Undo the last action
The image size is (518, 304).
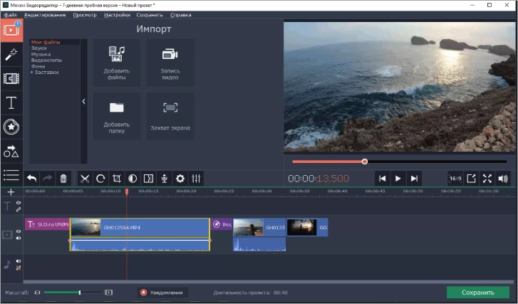(x=32, y=179)
